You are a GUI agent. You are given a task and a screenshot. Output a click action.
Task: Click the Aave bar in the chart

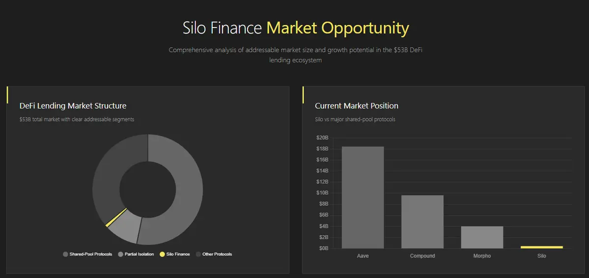(363, 197)
